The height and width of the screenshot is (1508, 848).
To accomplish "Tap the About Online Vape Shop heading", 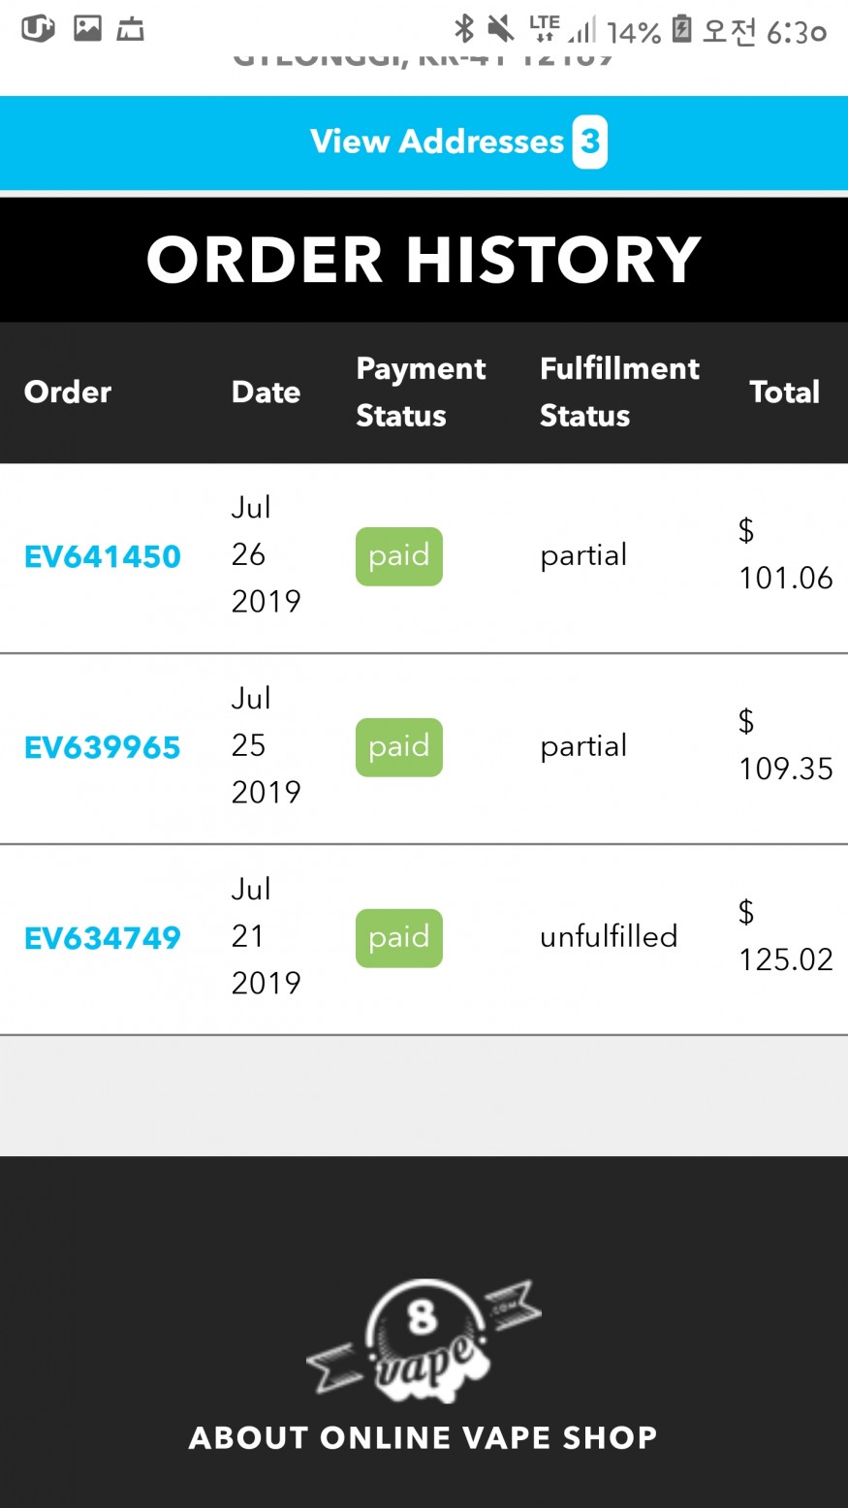I will pos(424,1437).
